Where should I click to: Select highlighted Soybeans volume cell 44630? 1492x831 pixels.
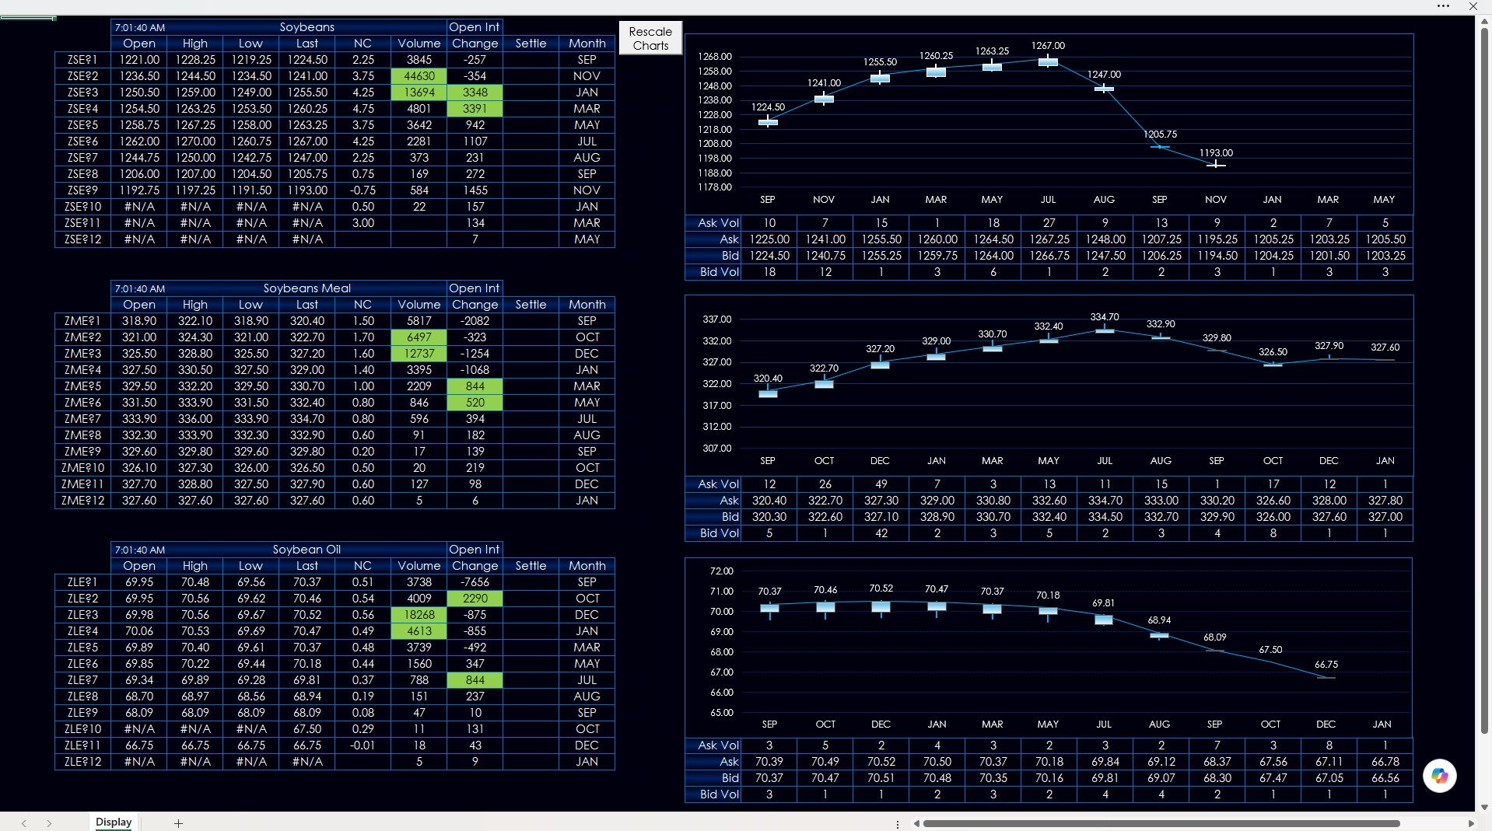click(x=419, y=76)
